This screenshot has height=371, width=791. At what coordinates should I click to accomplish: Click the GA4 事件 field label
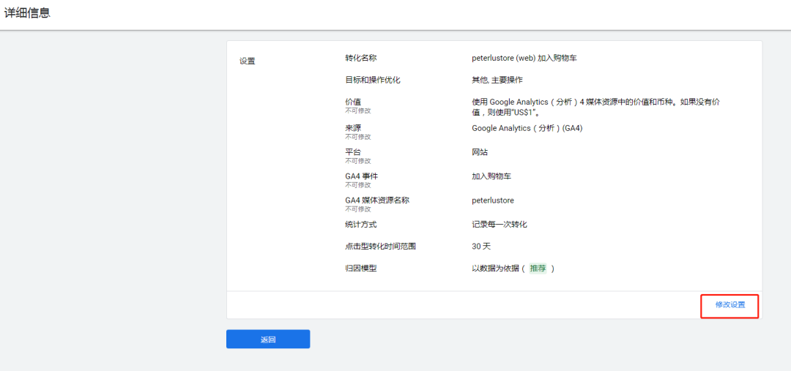(361, 176)
